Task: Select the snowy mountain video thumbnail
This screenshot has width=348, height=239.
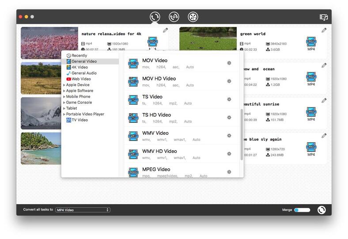Action: click(x=41, y=113)
